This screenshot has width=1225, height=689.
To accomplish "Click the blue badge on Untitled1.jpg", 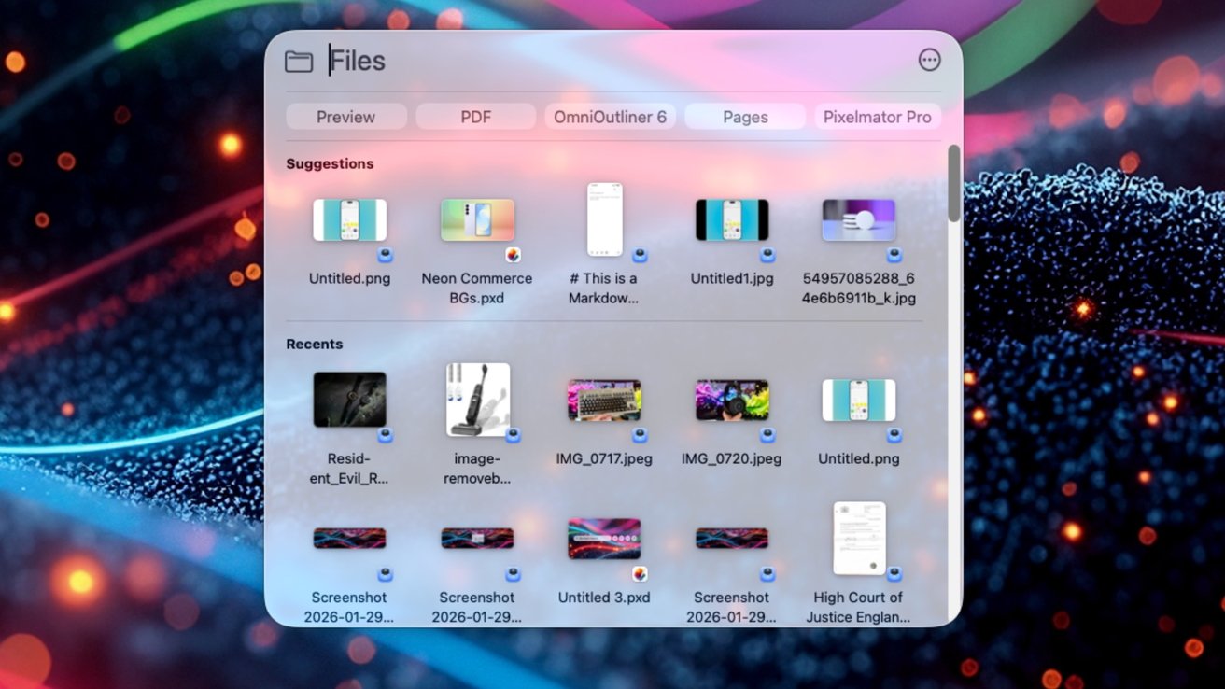I will tap(767, 257).
